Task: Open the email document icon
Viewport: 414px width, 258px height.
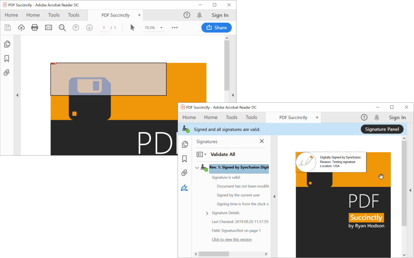Action: point(48,28)
